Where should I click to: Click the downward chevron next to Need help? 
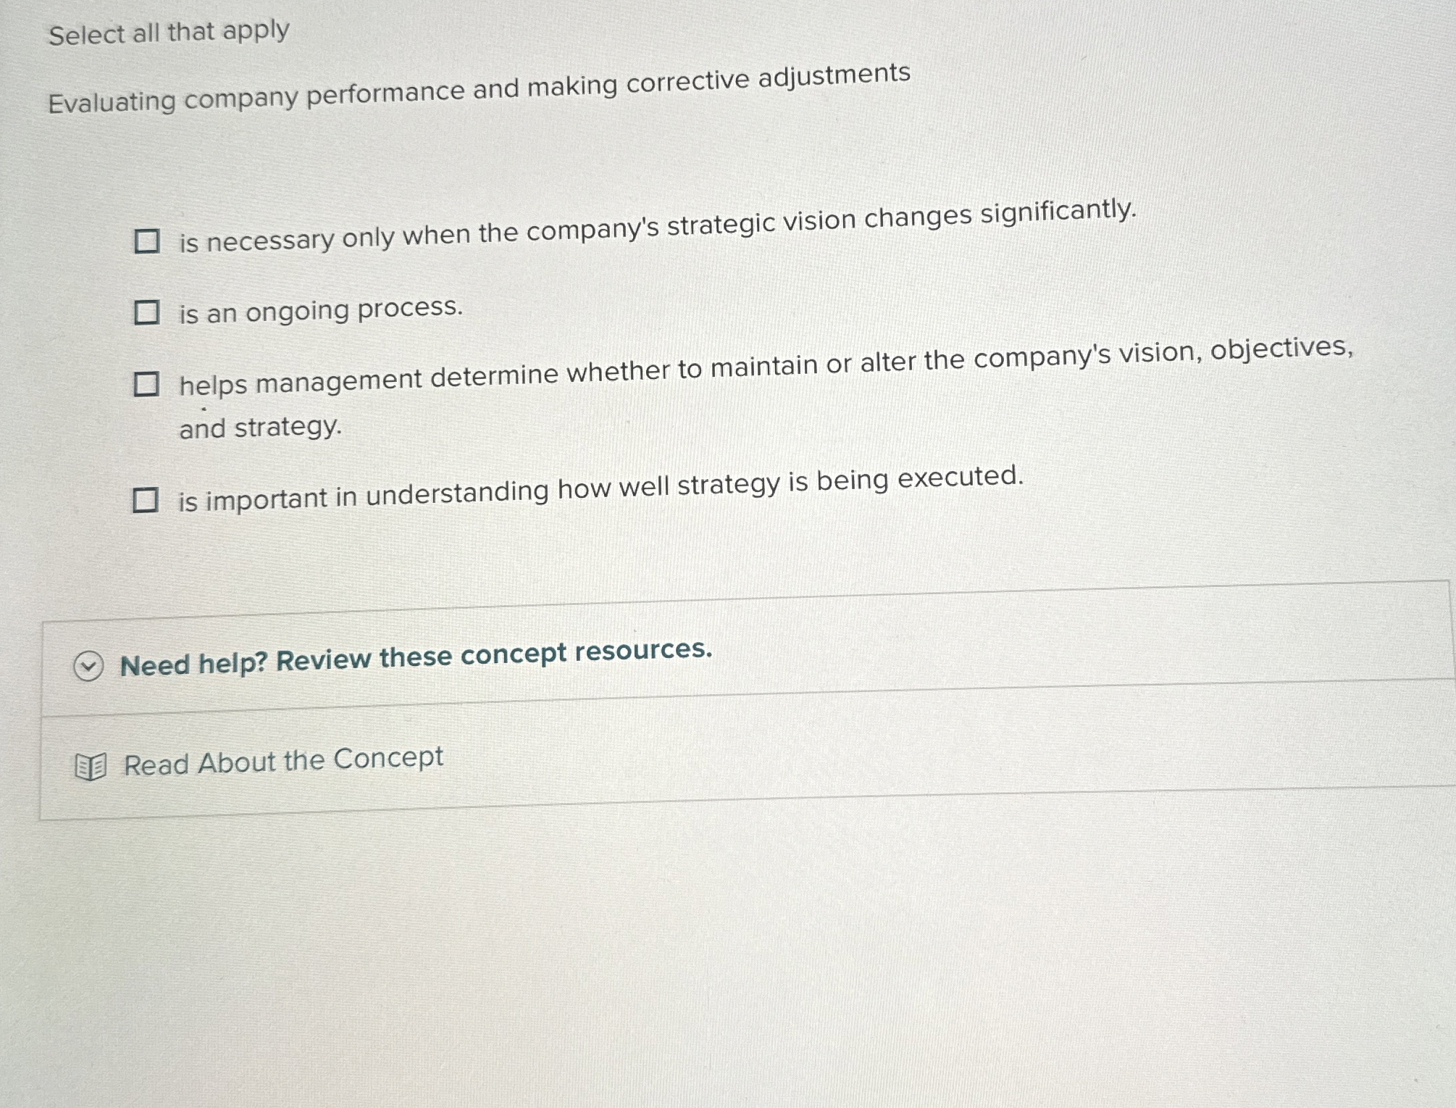pyautogui.click(x=89, y=665)
